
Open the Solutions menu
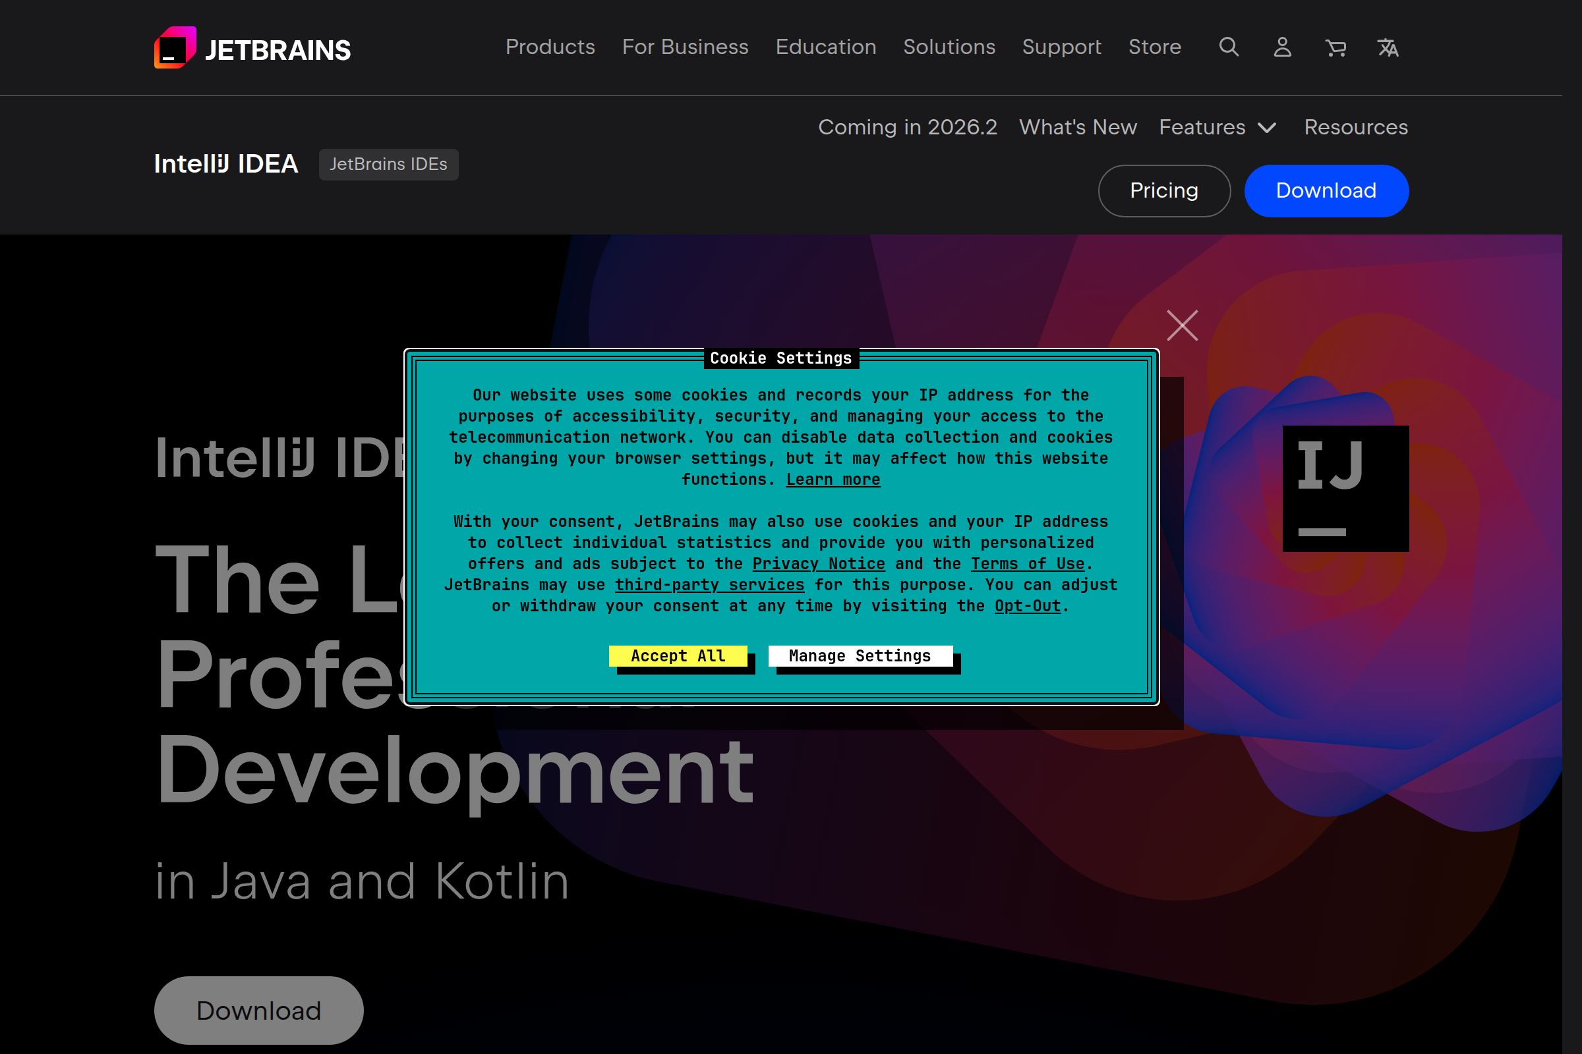pyautogui.click(x=949, y=47)
